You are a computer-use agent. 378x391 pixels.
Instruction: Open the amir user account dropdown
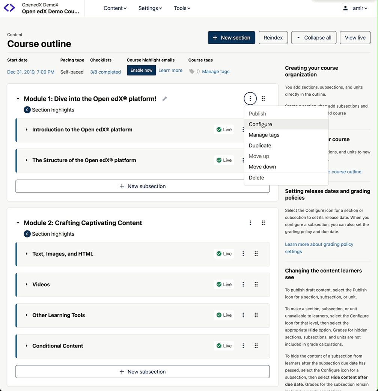tap(355, 8)
